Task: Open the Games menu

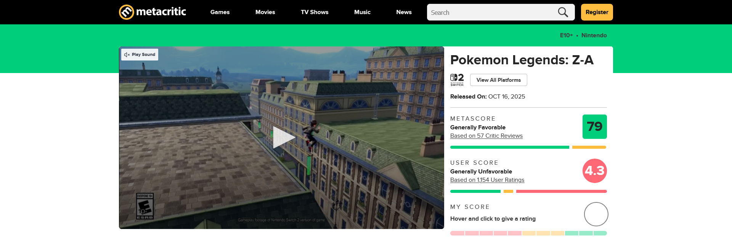Action: coord(220,12)
